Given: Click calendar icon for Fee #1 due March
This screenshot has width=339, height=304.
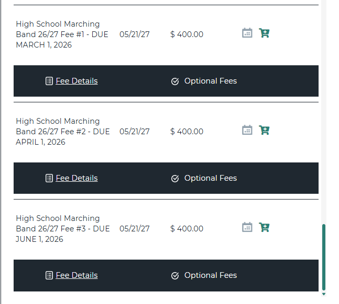Looking at the screenshot, I should pyautogui.click(x=247, y=33).
